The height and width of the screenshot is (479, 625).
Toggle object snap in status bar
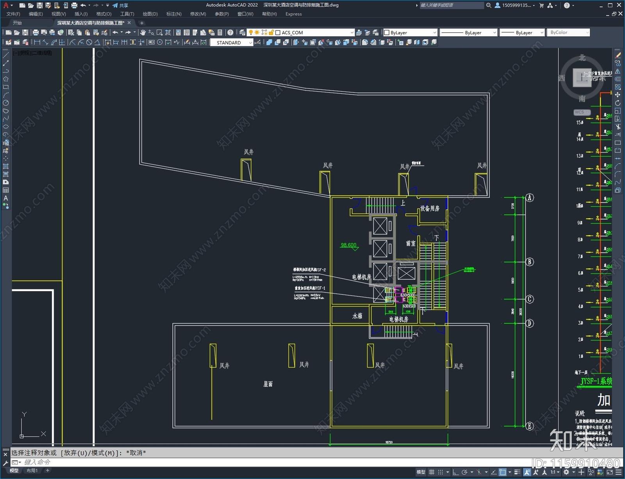[503, 472]
